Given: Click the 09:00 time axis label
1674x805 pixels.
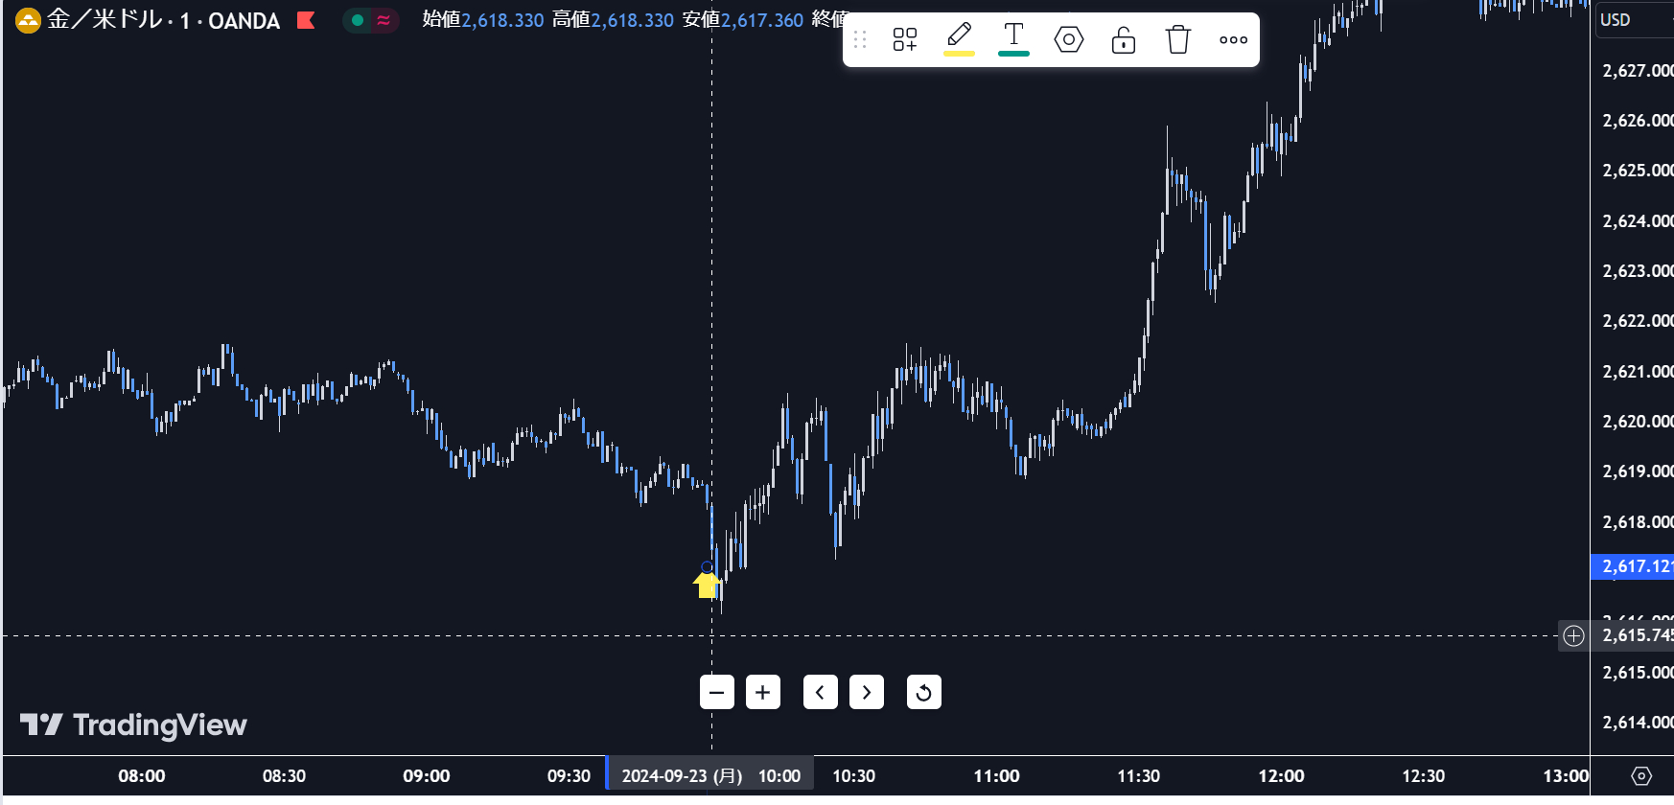Looking at the screenshot, I should pos(427,776).
